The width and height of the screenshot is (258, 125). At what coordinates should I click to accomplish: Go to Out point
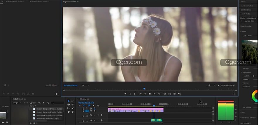click(159, 94)
